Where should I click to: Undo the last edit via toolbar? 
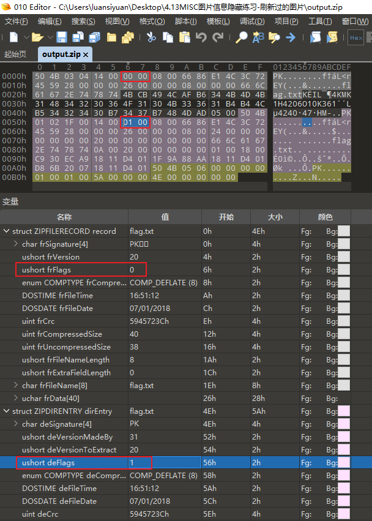click(201, 37)
